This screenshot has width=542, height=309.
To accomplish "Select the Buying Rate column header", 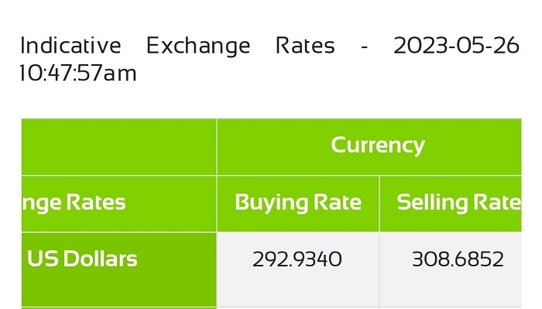I will pyautogui.click(x=298, y=204).
